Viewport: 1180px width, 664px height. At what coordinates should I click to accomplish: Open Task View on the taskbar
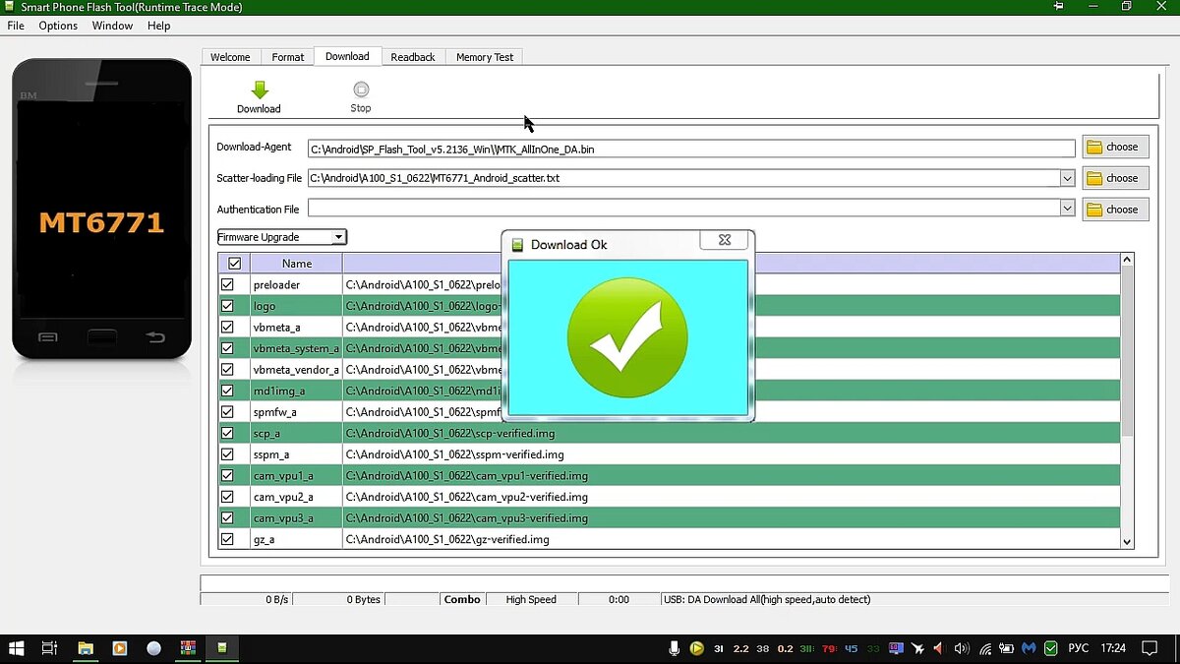[x=49, y=648]
